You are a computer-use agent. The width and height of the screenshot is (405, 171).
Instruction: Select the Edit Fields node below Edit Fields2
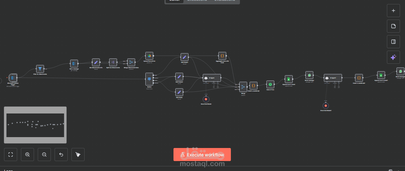pyautogui.click(x=179, y=92)
